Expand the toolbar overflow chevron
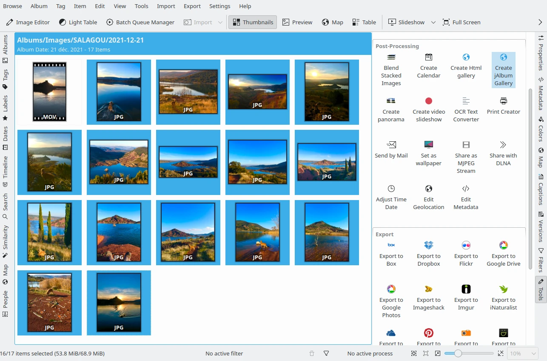 540,22
